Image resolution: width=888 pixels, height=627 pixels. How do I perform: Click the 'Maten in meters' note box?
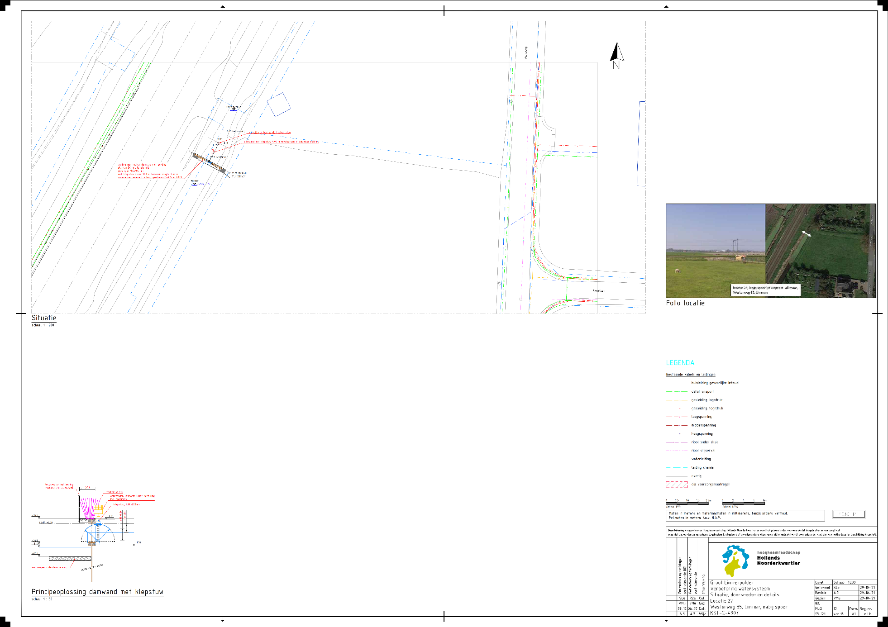745,516
